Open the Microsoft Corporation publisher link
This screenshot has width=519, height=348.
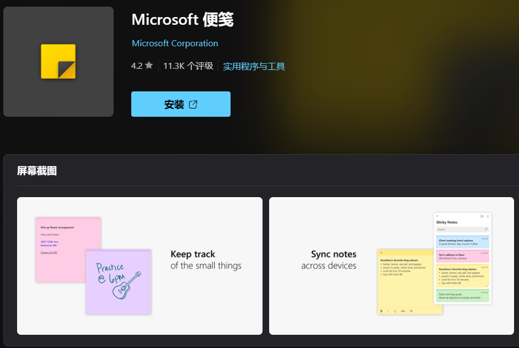(175, 43)
